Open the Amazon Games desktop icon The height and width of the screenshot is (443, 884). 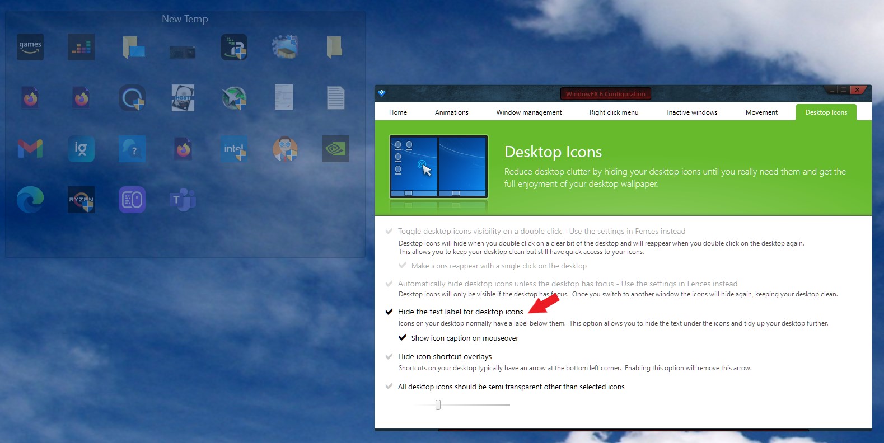pyautogui.click(x=30, y=47)
